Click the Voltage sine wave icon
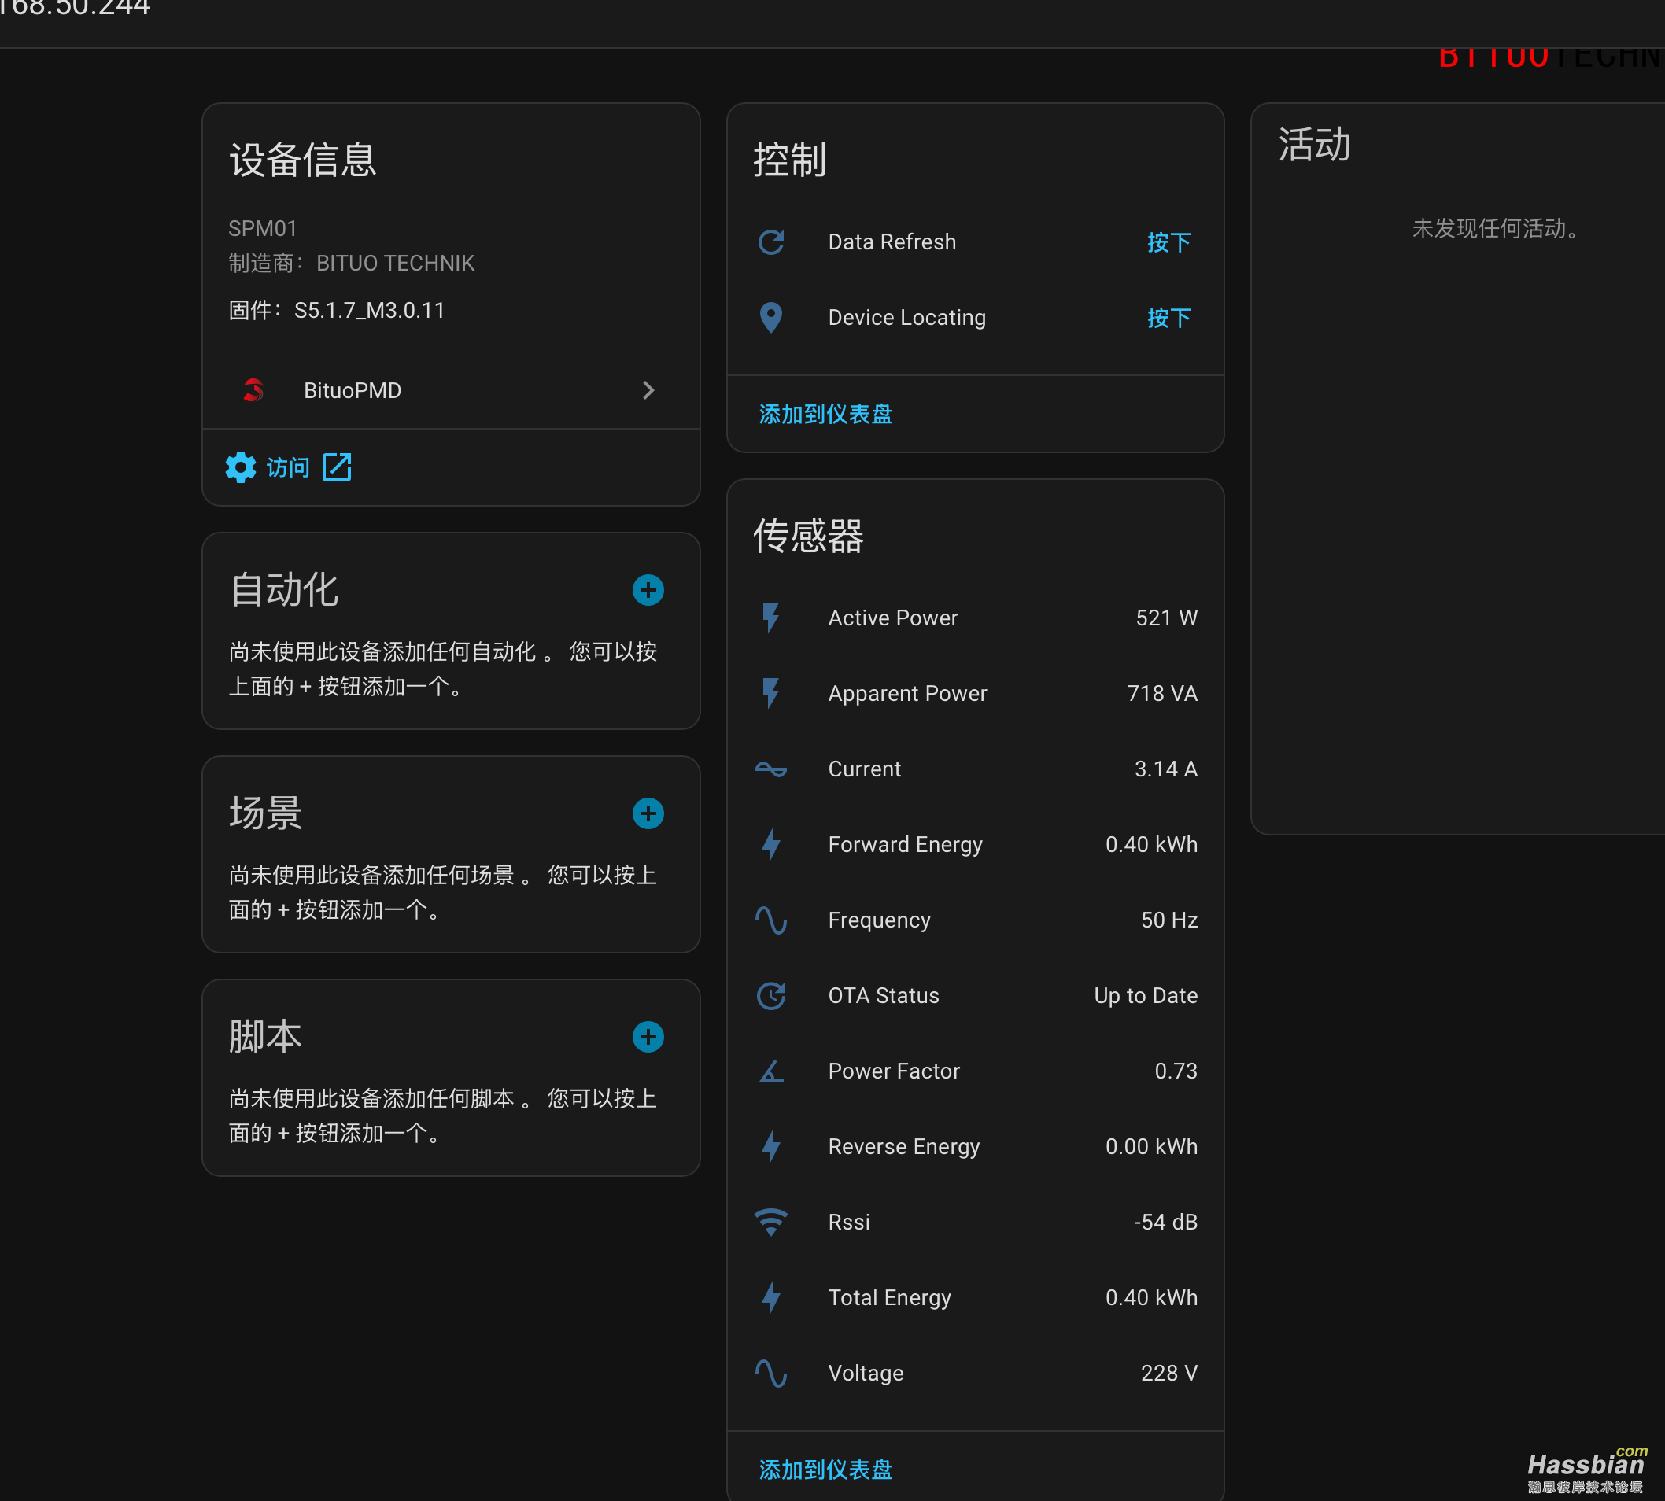The height and width of the screenshot is (1501, 1665). 770,1374
